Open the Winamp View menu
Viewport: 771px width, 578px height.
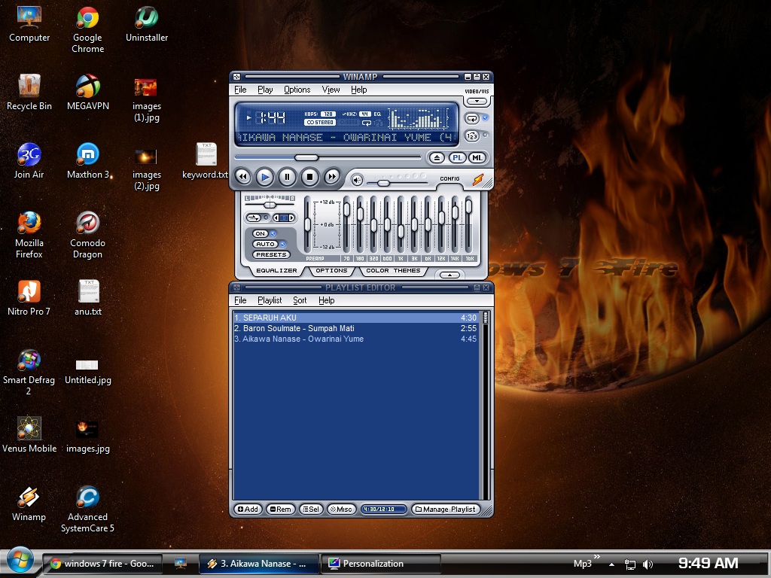331,90
